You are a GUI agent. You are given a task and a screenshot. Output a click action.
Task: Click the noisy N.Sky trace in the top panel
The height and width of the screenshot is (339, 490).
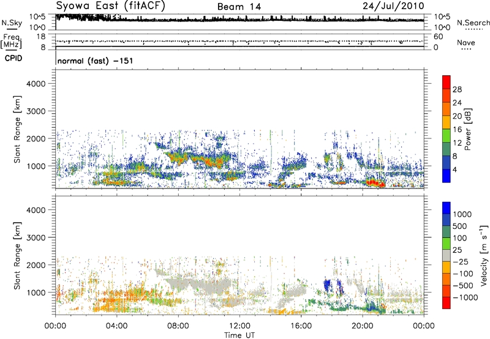(x=239, y=19)
